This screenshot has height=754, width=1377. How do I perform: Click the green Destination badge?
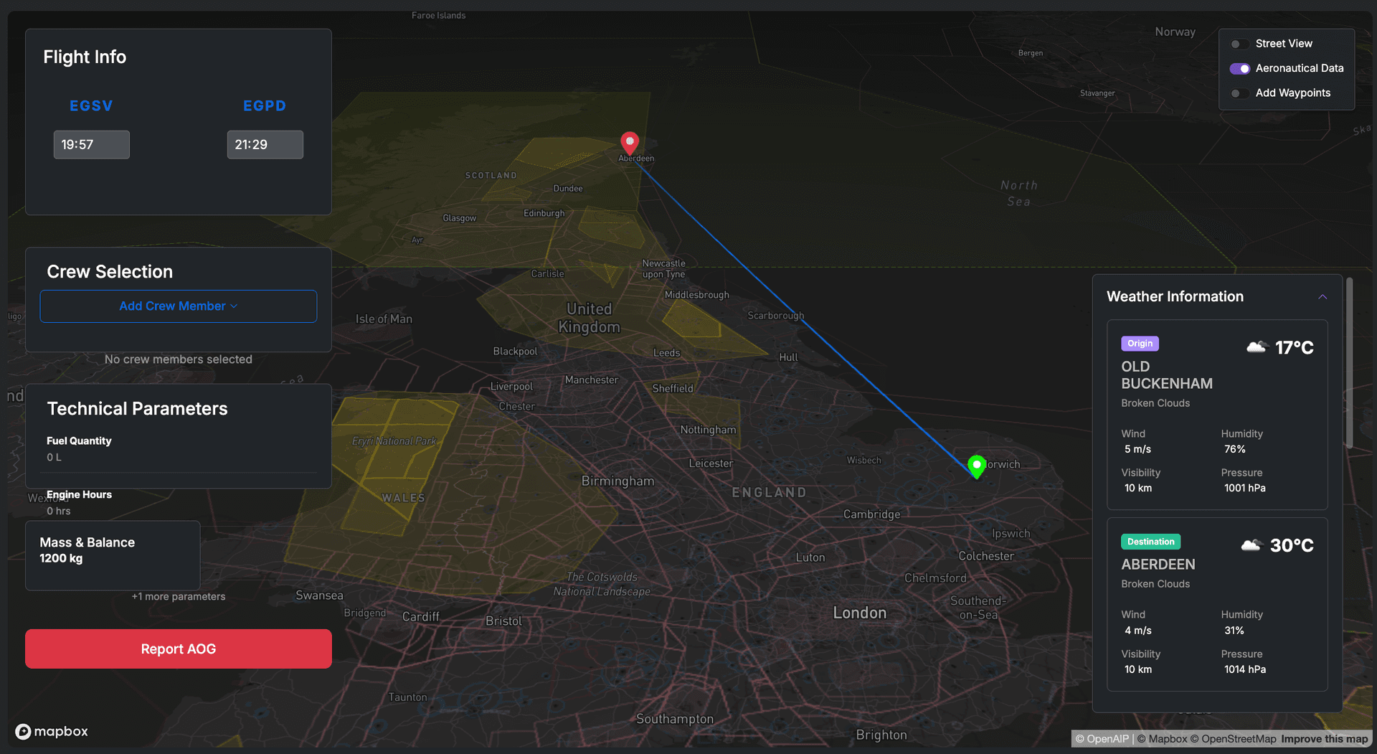1150,542
